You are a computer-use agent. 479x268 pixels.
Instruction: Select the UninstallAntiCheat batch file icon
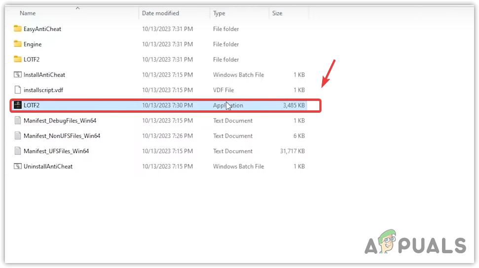coord(18,166)
